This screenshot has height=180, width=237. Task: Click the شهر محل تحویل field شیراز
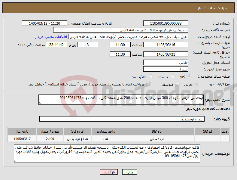coord(166,69)
